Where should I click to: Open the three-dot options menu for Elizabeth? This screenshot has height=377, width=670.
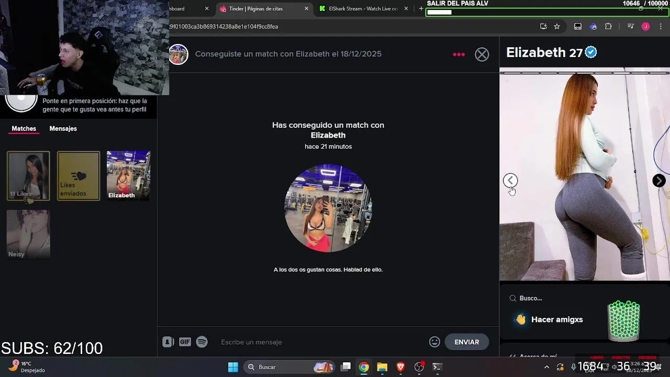coord(459,54)
